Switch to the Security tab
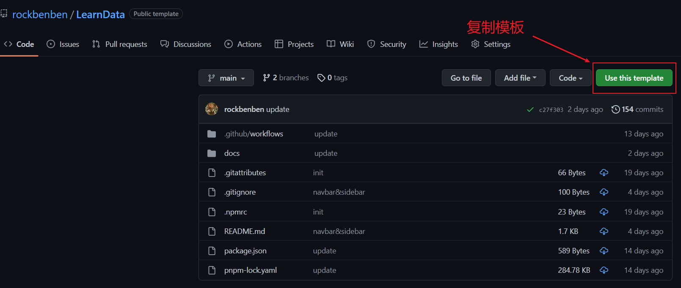 (x=386, y=44)
